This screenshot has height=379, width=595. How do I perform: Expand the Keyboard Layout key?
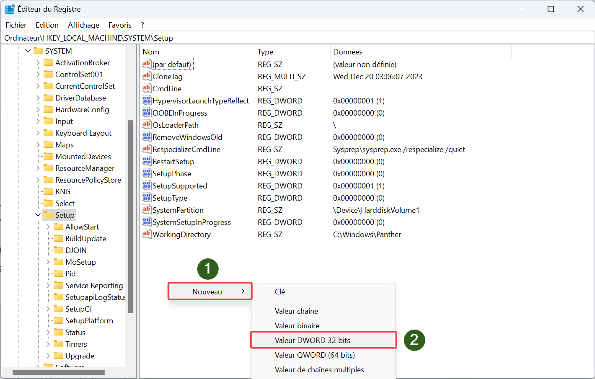[x=38, y=133]
